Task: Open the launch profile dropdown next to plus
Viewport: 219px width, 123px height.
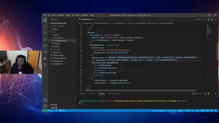Action: tap(202, 94)
